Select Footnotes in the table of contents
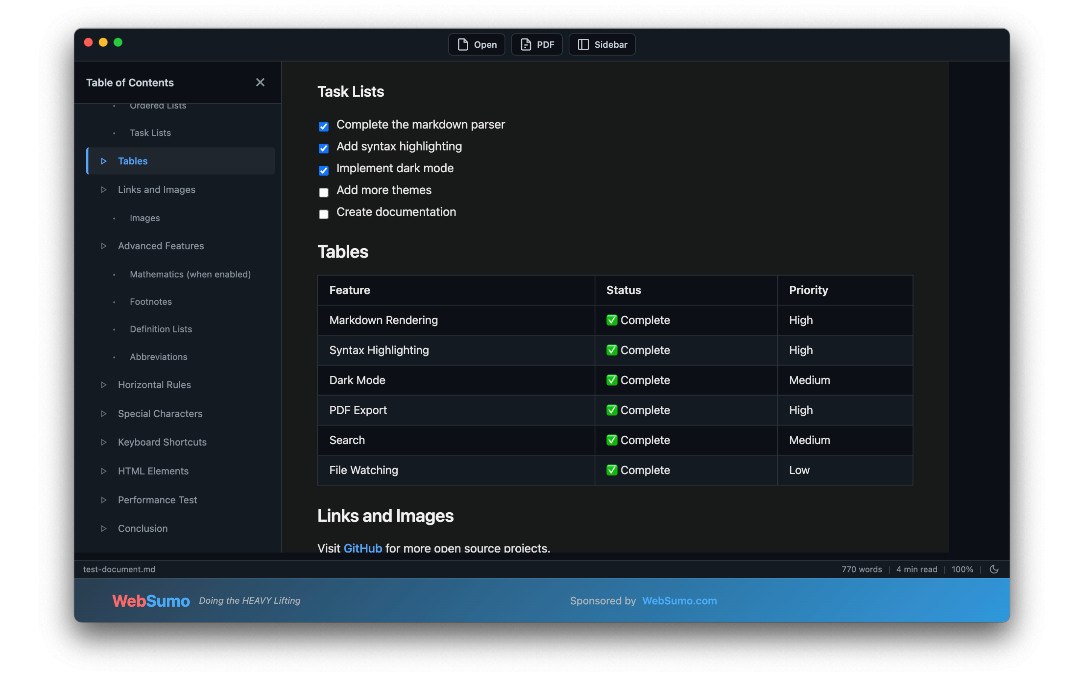The image size is (1084, 677). (151, 301)
